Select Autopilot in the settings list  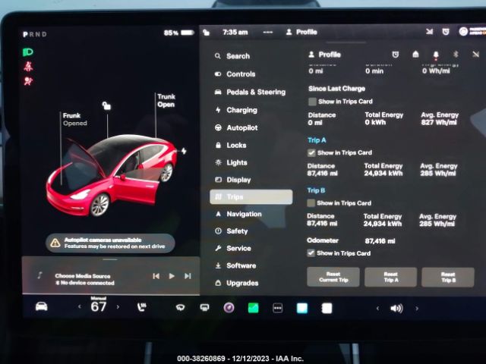241,127
